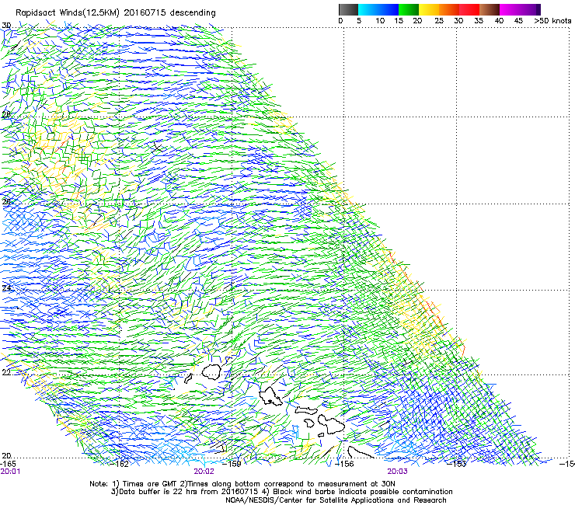Select the yellow 20–25 knots legend segment
Screen dimensions: 575x505
click(429, 9)
